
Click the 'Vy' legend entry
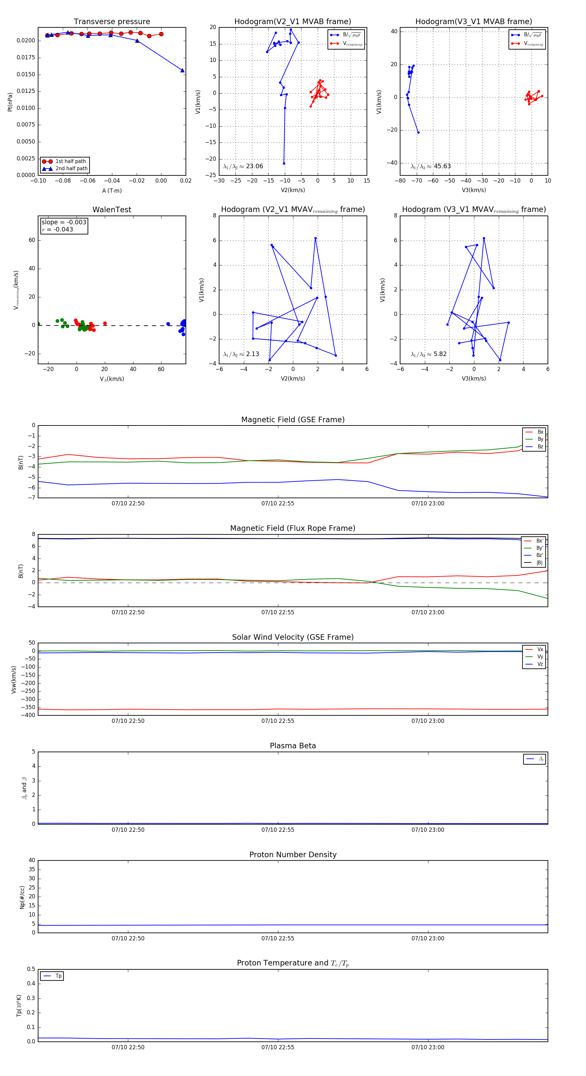(x=534, y=657)
